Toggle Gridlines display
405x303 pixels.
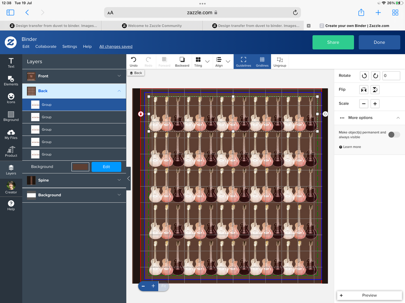coord(262,62)
